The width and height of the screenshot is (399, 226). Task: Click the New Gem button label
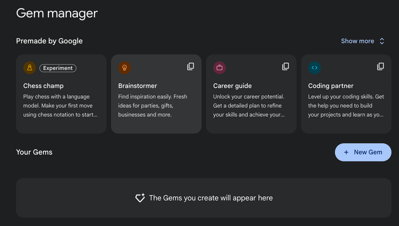coord(368,152)
